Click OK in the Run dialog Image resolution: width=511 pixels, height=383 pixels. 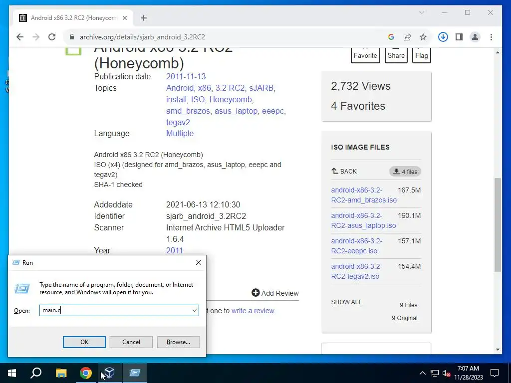[x=84, y=342]
